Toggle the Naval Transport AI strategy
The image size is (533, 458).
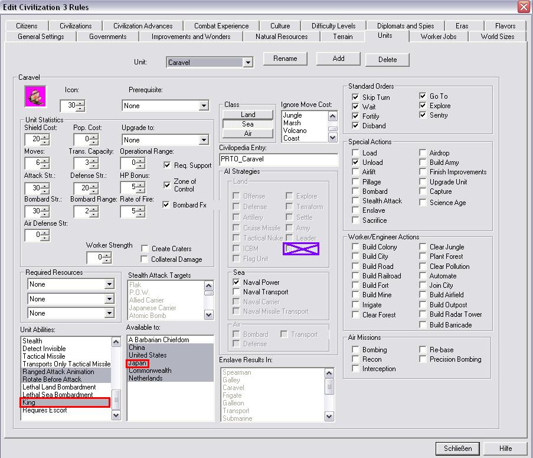(x=237, y=292)
